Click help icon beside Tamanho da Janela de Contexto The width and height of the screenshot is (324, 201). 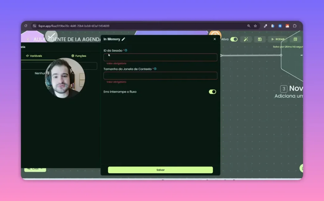(x=155, y=69)
